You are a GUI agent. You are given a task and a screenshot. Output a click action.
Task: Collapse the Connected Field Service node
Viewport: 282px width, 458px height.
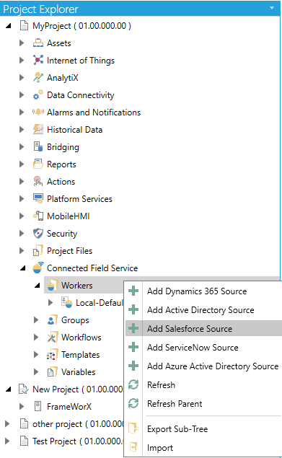[x=22, y=268]
